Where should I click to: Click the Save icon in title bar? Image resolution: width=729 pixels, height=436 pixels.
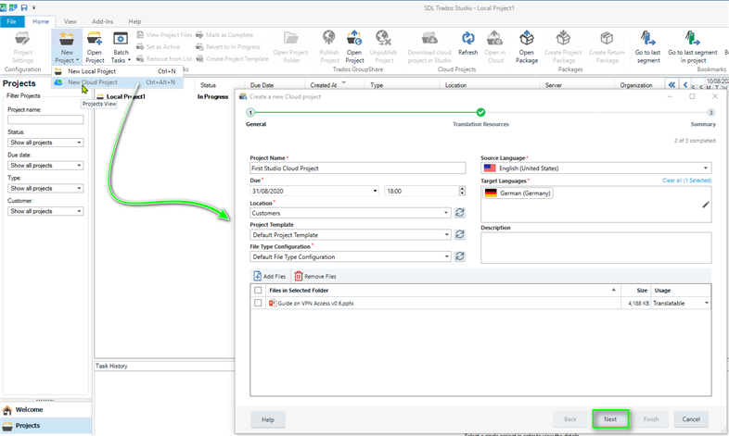pyautogui.click(x=24, y=7)
